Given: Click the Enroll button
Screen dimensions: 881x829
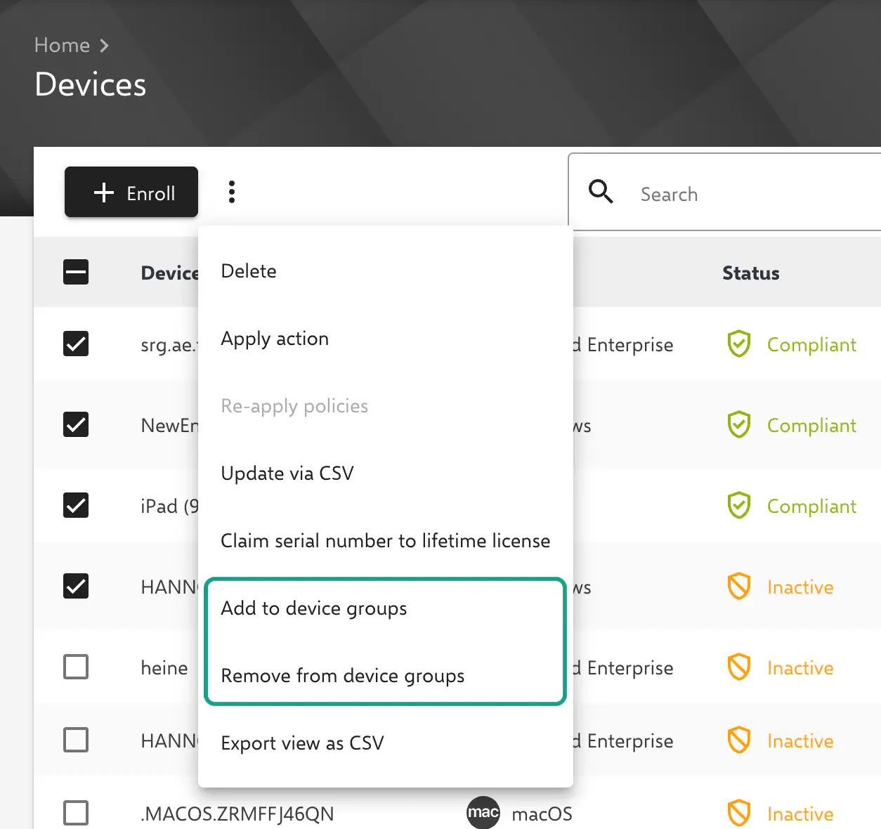Looking at the screenshot, I should 131,192.
